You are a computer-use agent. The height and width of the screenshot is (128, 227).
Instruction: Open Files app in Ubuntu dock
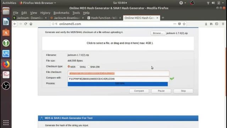point(6,11)
